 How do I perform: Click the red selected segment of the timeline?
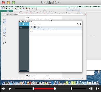tap(44, 89)
